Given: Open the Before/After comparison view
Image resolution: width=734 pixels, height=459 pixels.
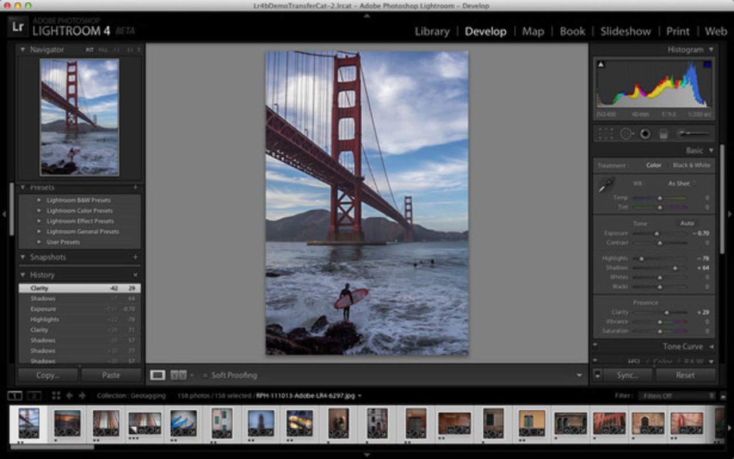Looking at the screenshot, I should 177,375.
